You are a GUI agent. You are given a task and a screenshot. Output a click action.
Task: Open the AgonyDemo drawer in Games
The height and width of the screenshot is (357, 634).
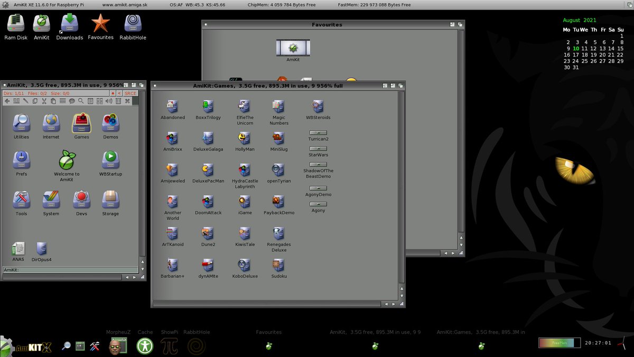[x=318, y=191]
